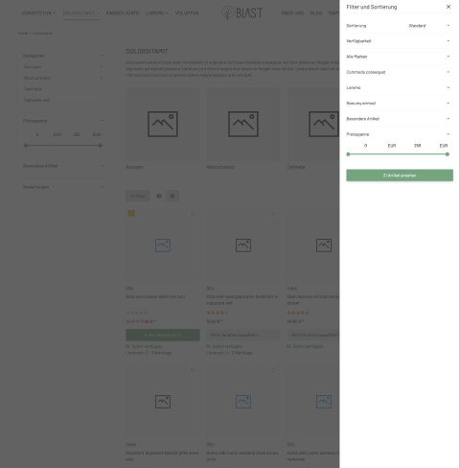The image size is (460, 468).
Task: Click the left price slider handle in panel
Action: coord(348,154)
